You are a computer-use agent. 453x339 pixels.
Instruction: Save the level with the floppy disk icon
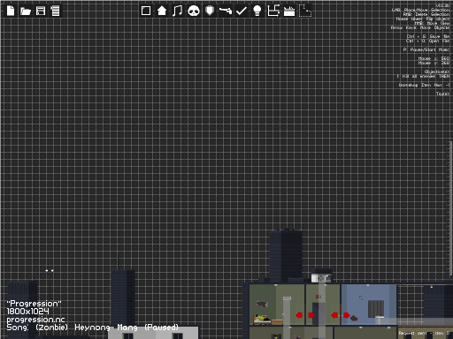[41, 11]
